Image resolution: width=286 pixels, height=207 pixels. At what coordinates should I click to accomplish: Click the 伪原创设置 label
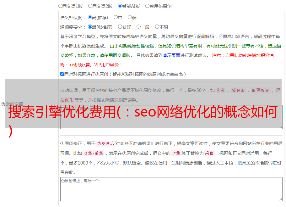[x=12, y=104]
